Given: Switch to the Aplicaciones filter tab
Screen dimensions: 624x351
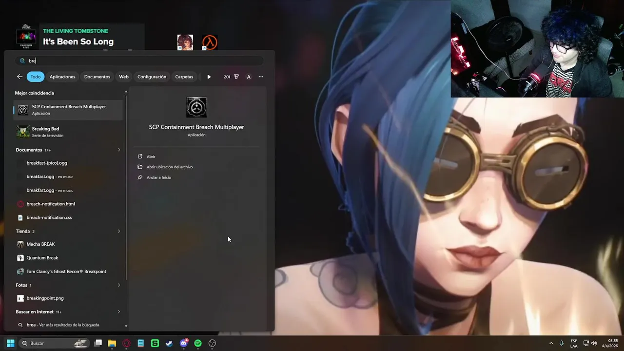Looking at the screenshot, I should tap(62, 77).
